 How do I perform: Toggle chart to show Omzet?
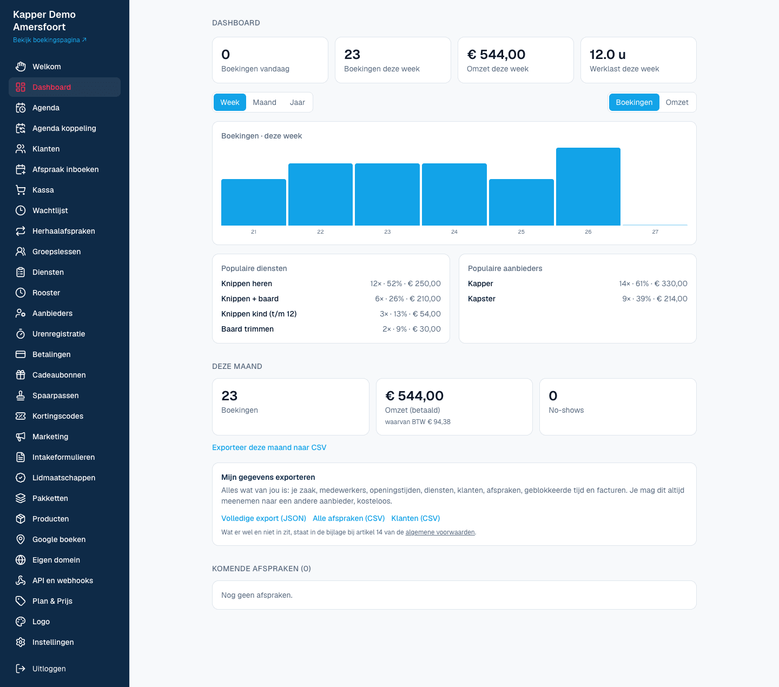677,102
